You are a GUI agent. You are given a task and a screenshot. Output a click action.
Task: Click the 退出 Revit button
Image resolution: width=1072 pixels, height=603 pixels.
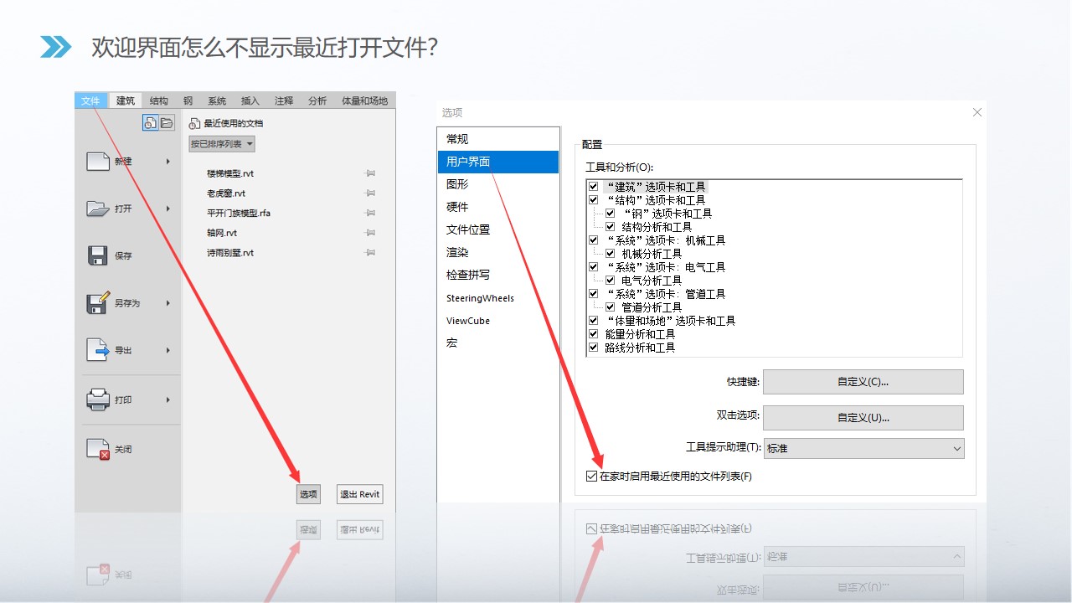(360, 494)
